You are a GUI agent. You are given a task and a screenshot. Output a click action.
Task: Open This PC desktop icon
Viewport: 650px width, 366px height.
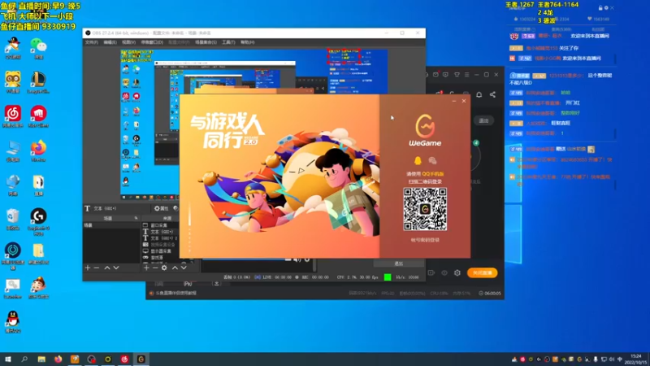coord(13,150)
